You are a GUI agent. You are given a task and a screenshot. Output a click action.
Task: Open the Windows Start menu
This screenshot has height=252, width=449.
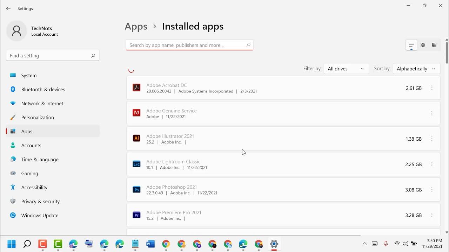click(12, 244)
